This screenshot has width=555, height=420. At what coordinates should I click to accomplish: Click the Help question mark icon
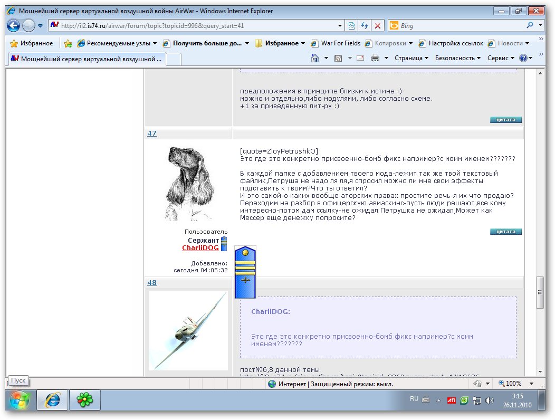pos(523,58)
